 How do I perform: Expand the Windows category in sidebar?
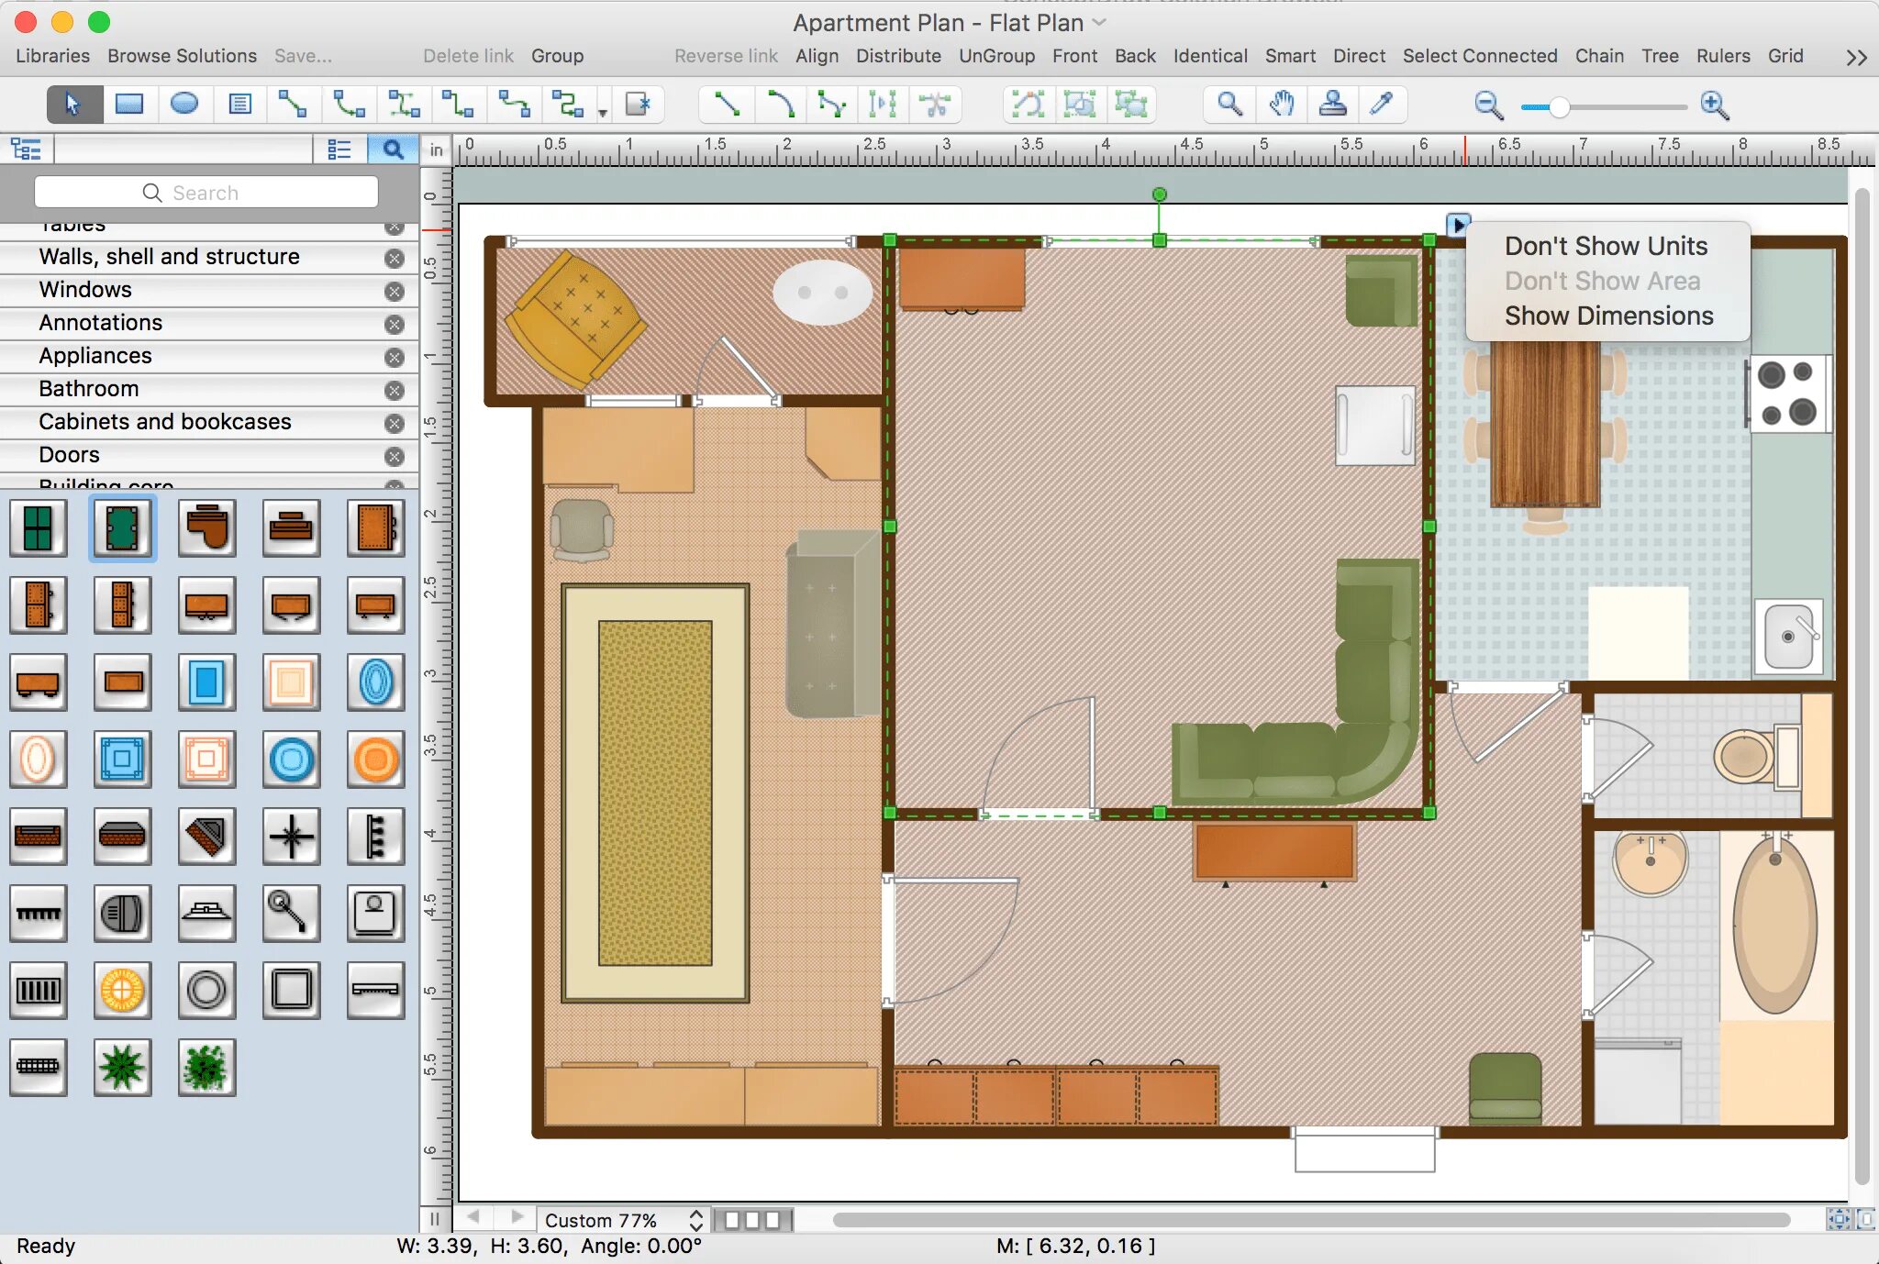point(86,289)
